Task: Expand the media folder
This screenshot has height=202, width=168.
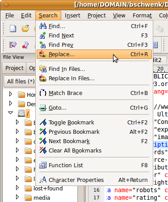Action: point(17,197)
